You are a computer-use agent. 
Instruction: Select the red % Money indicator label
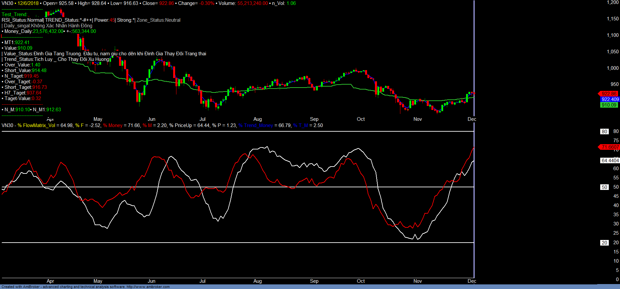coord(112,125)
